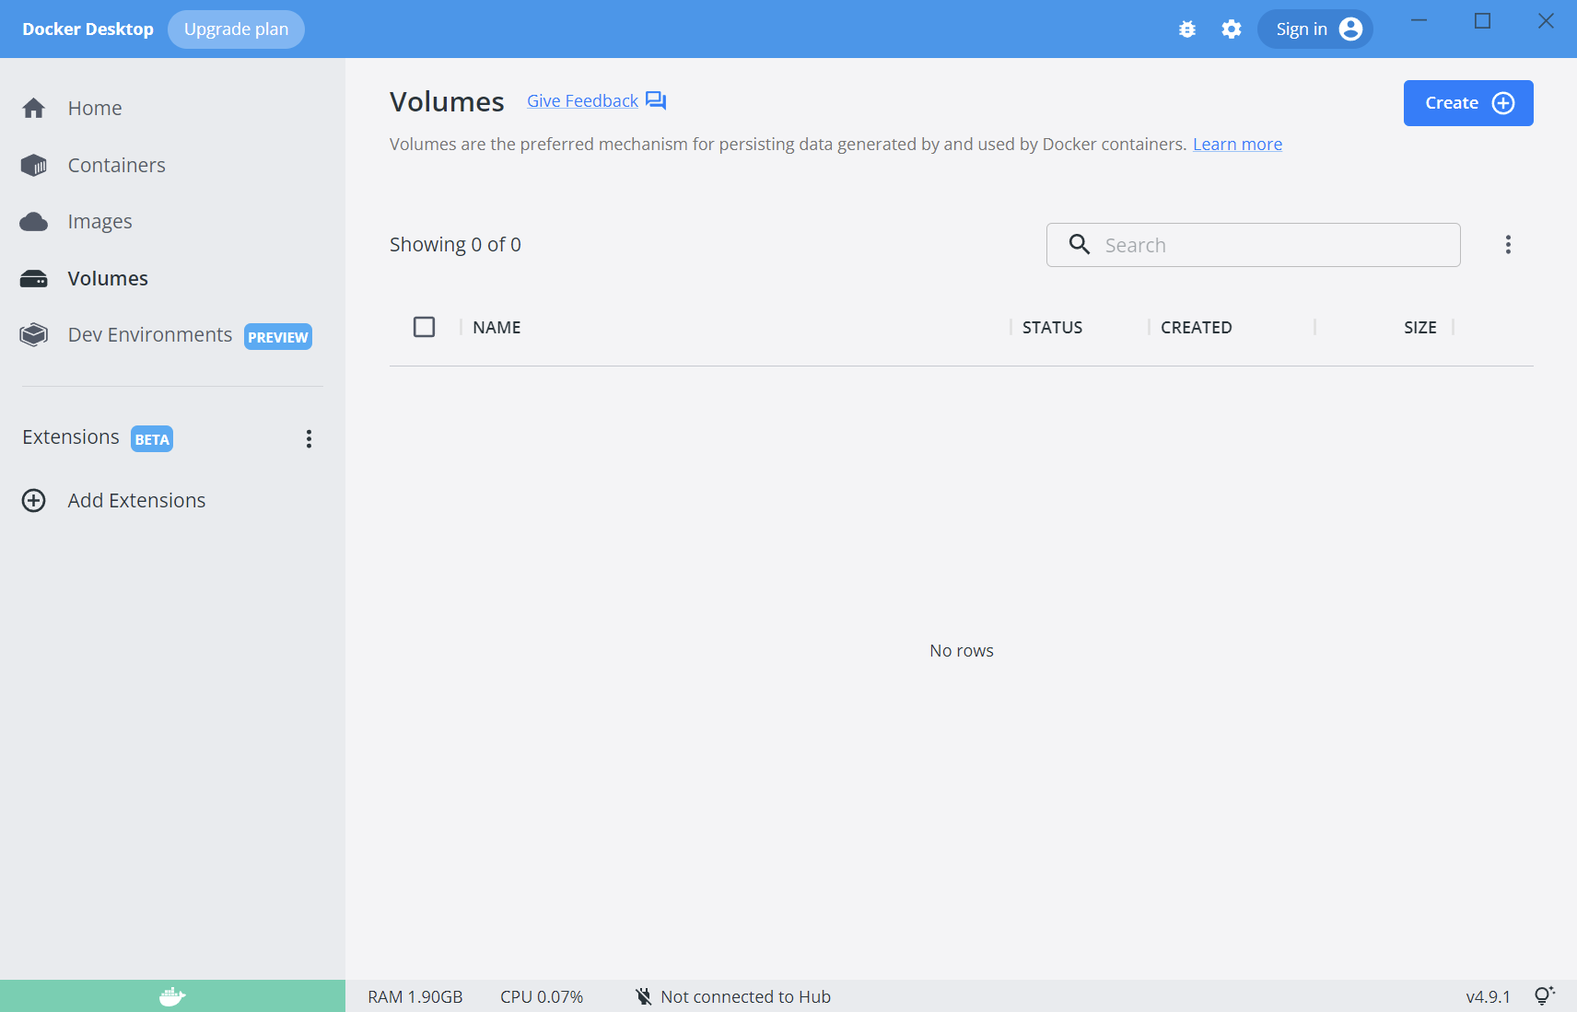The width and height of the screenshot is (1577, 1012).
Task: Focus the volumes Search field
Action: [x=1254, y=245]
